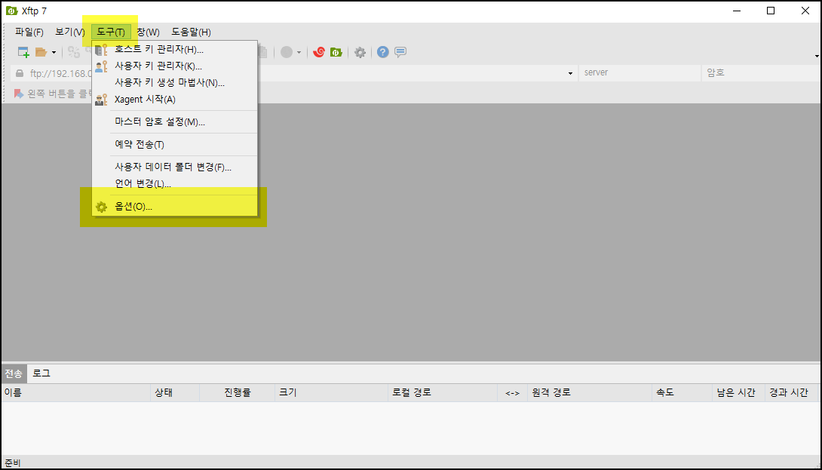Click the gray circle toolbar icon
Screen dimensions: 822x470
click(287, 52)
